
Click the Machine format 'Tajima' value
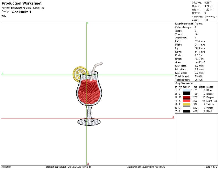(199, 24)
